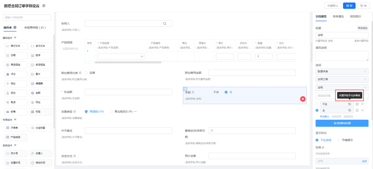Select the 修改时间 system component
This screenshot has height=169, width=373.
pyautogui.click(x=41, y=163)
